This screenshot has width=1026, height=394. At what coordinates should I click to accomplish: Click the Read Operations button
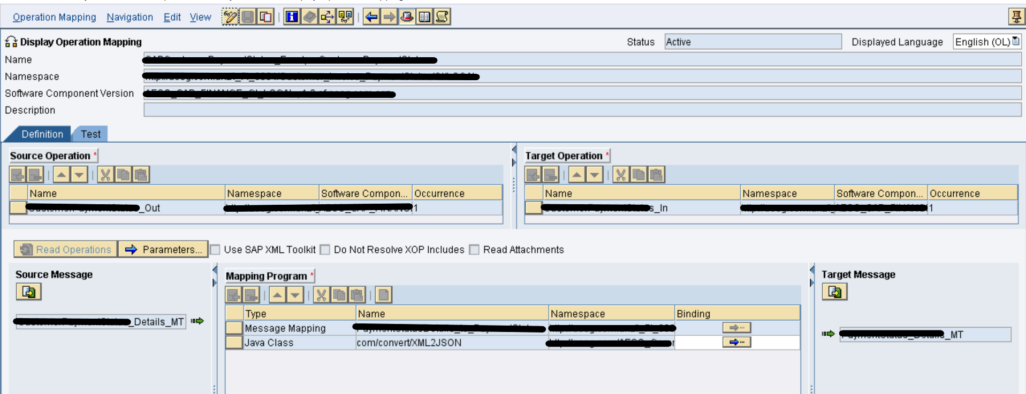click(66, 250)
